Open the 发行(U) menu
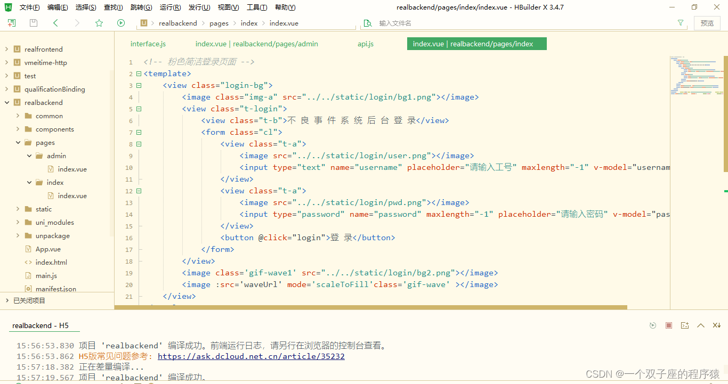 199,7
